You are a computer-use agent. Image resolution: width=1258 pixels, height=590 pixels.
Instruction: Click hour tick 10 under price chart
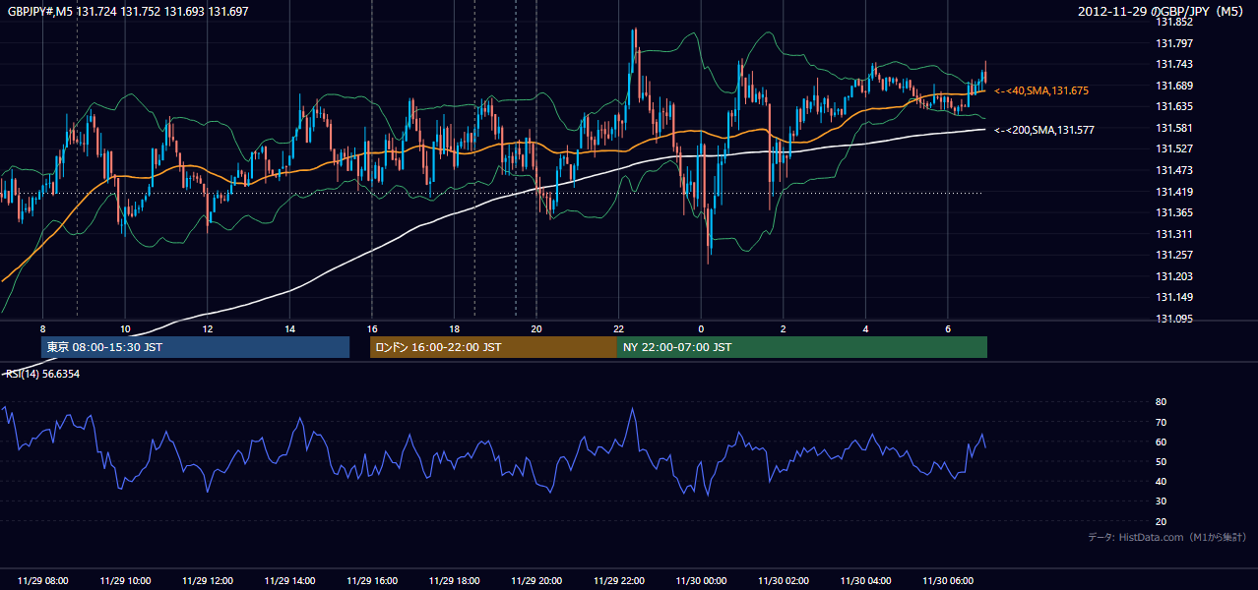click(125, 328)
